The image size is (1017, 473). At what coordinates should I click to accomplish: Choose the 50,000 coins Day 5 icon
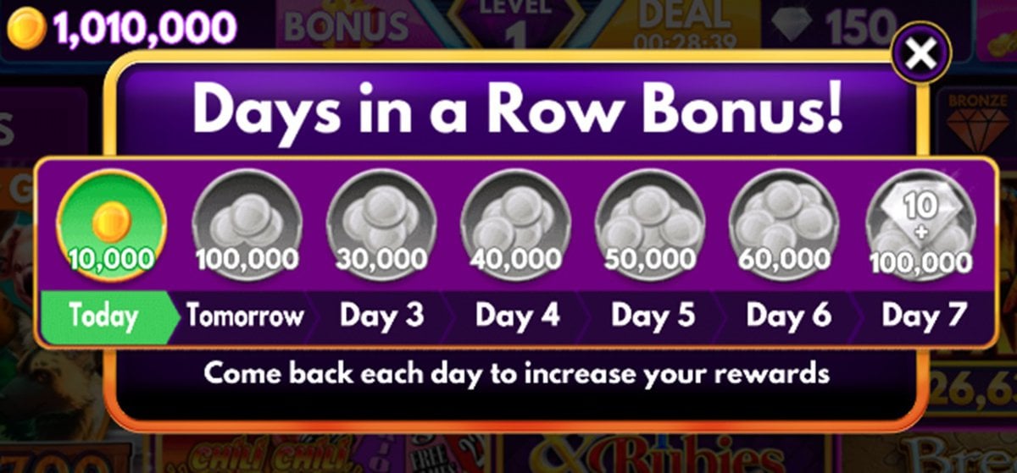650,223
